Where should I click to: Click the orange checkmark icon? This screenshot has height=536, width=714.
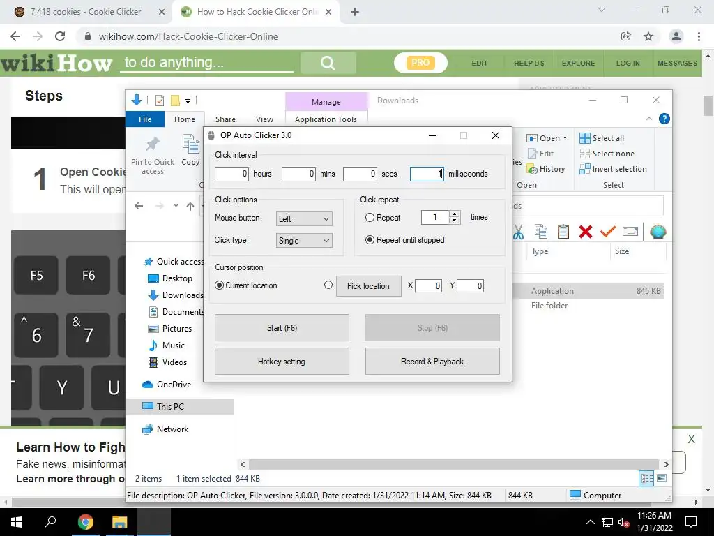click(x=608, y=232)
